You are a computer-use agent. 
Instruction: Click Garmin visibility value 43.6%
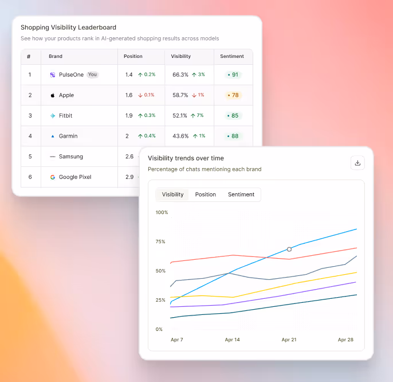(x=180, y=136)
